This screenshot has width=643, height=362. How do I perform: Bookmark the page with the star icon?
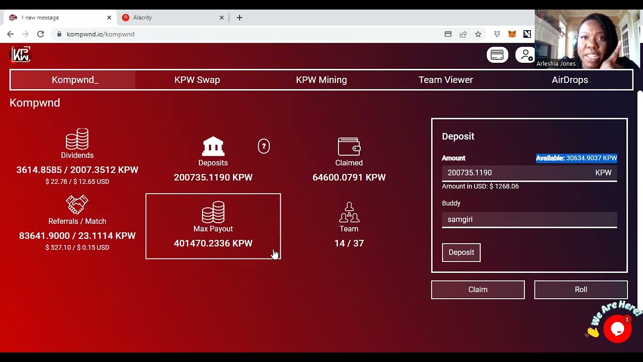[x=478, y=34]
